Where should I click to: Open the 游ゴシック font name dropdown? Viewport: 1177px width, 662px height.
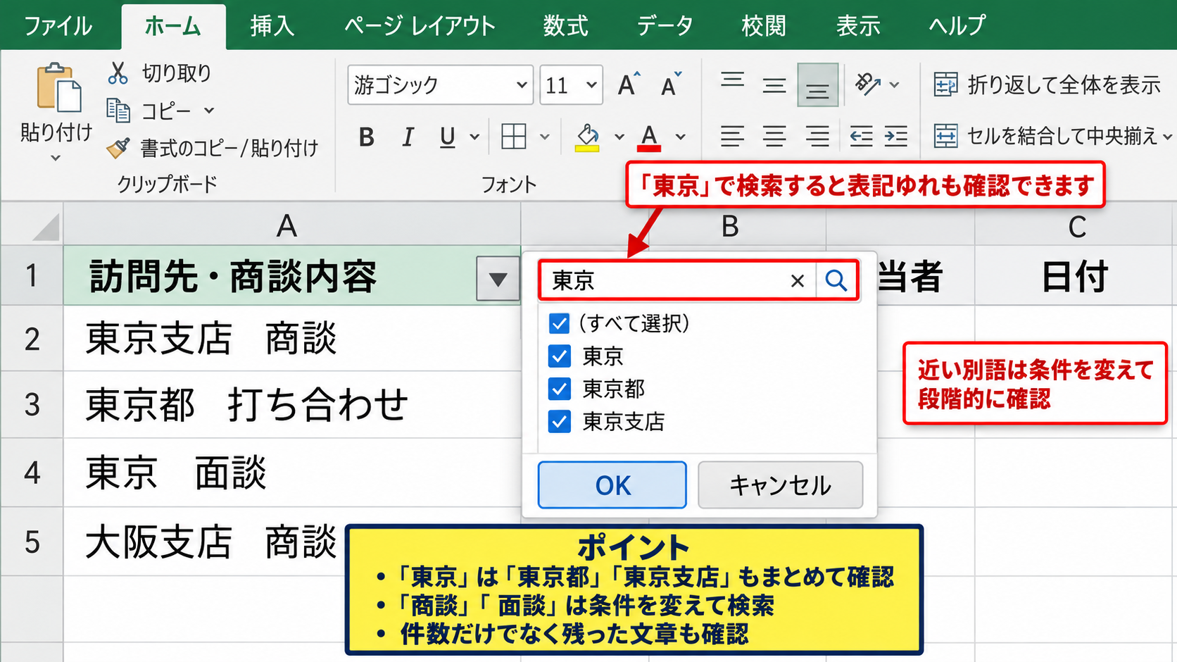(x=521, y=85)
